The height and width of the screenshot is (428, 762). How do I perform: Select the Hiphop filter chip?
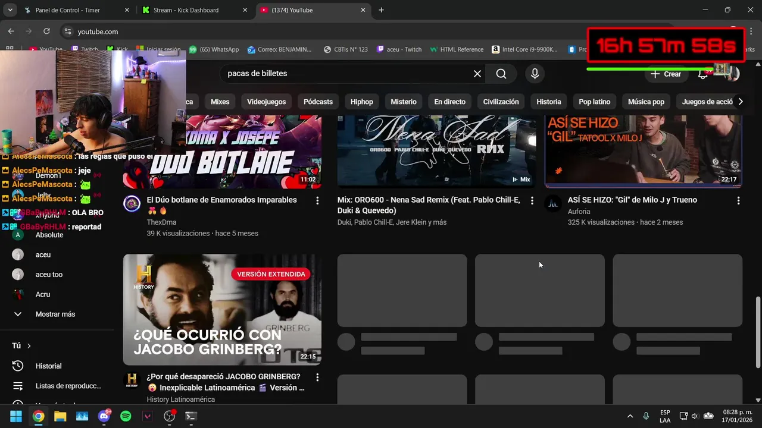[x=361, y=102]
